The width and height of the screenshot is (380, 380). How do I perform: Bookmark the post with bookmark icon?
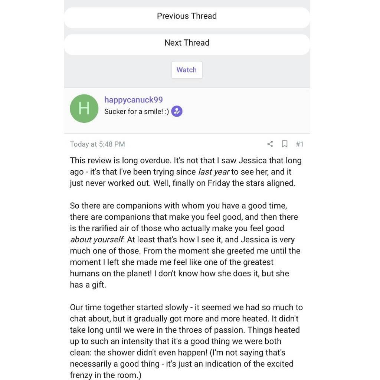point(285,144)
